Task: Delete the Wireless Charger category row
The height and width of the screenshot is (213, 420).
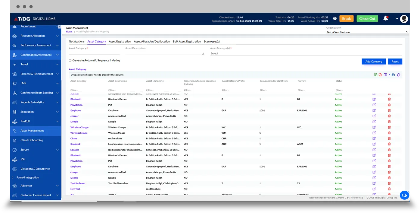Action: (389, 127)
